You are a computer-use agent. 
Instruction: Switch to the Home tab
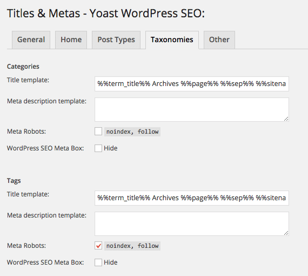[71, 40]
